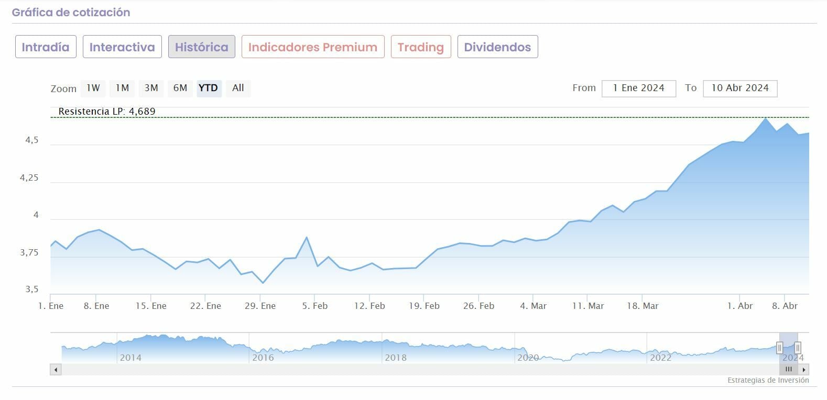Select the Histórica tab
The width and height of the screenshot is (827, 400).
point(201,47)
